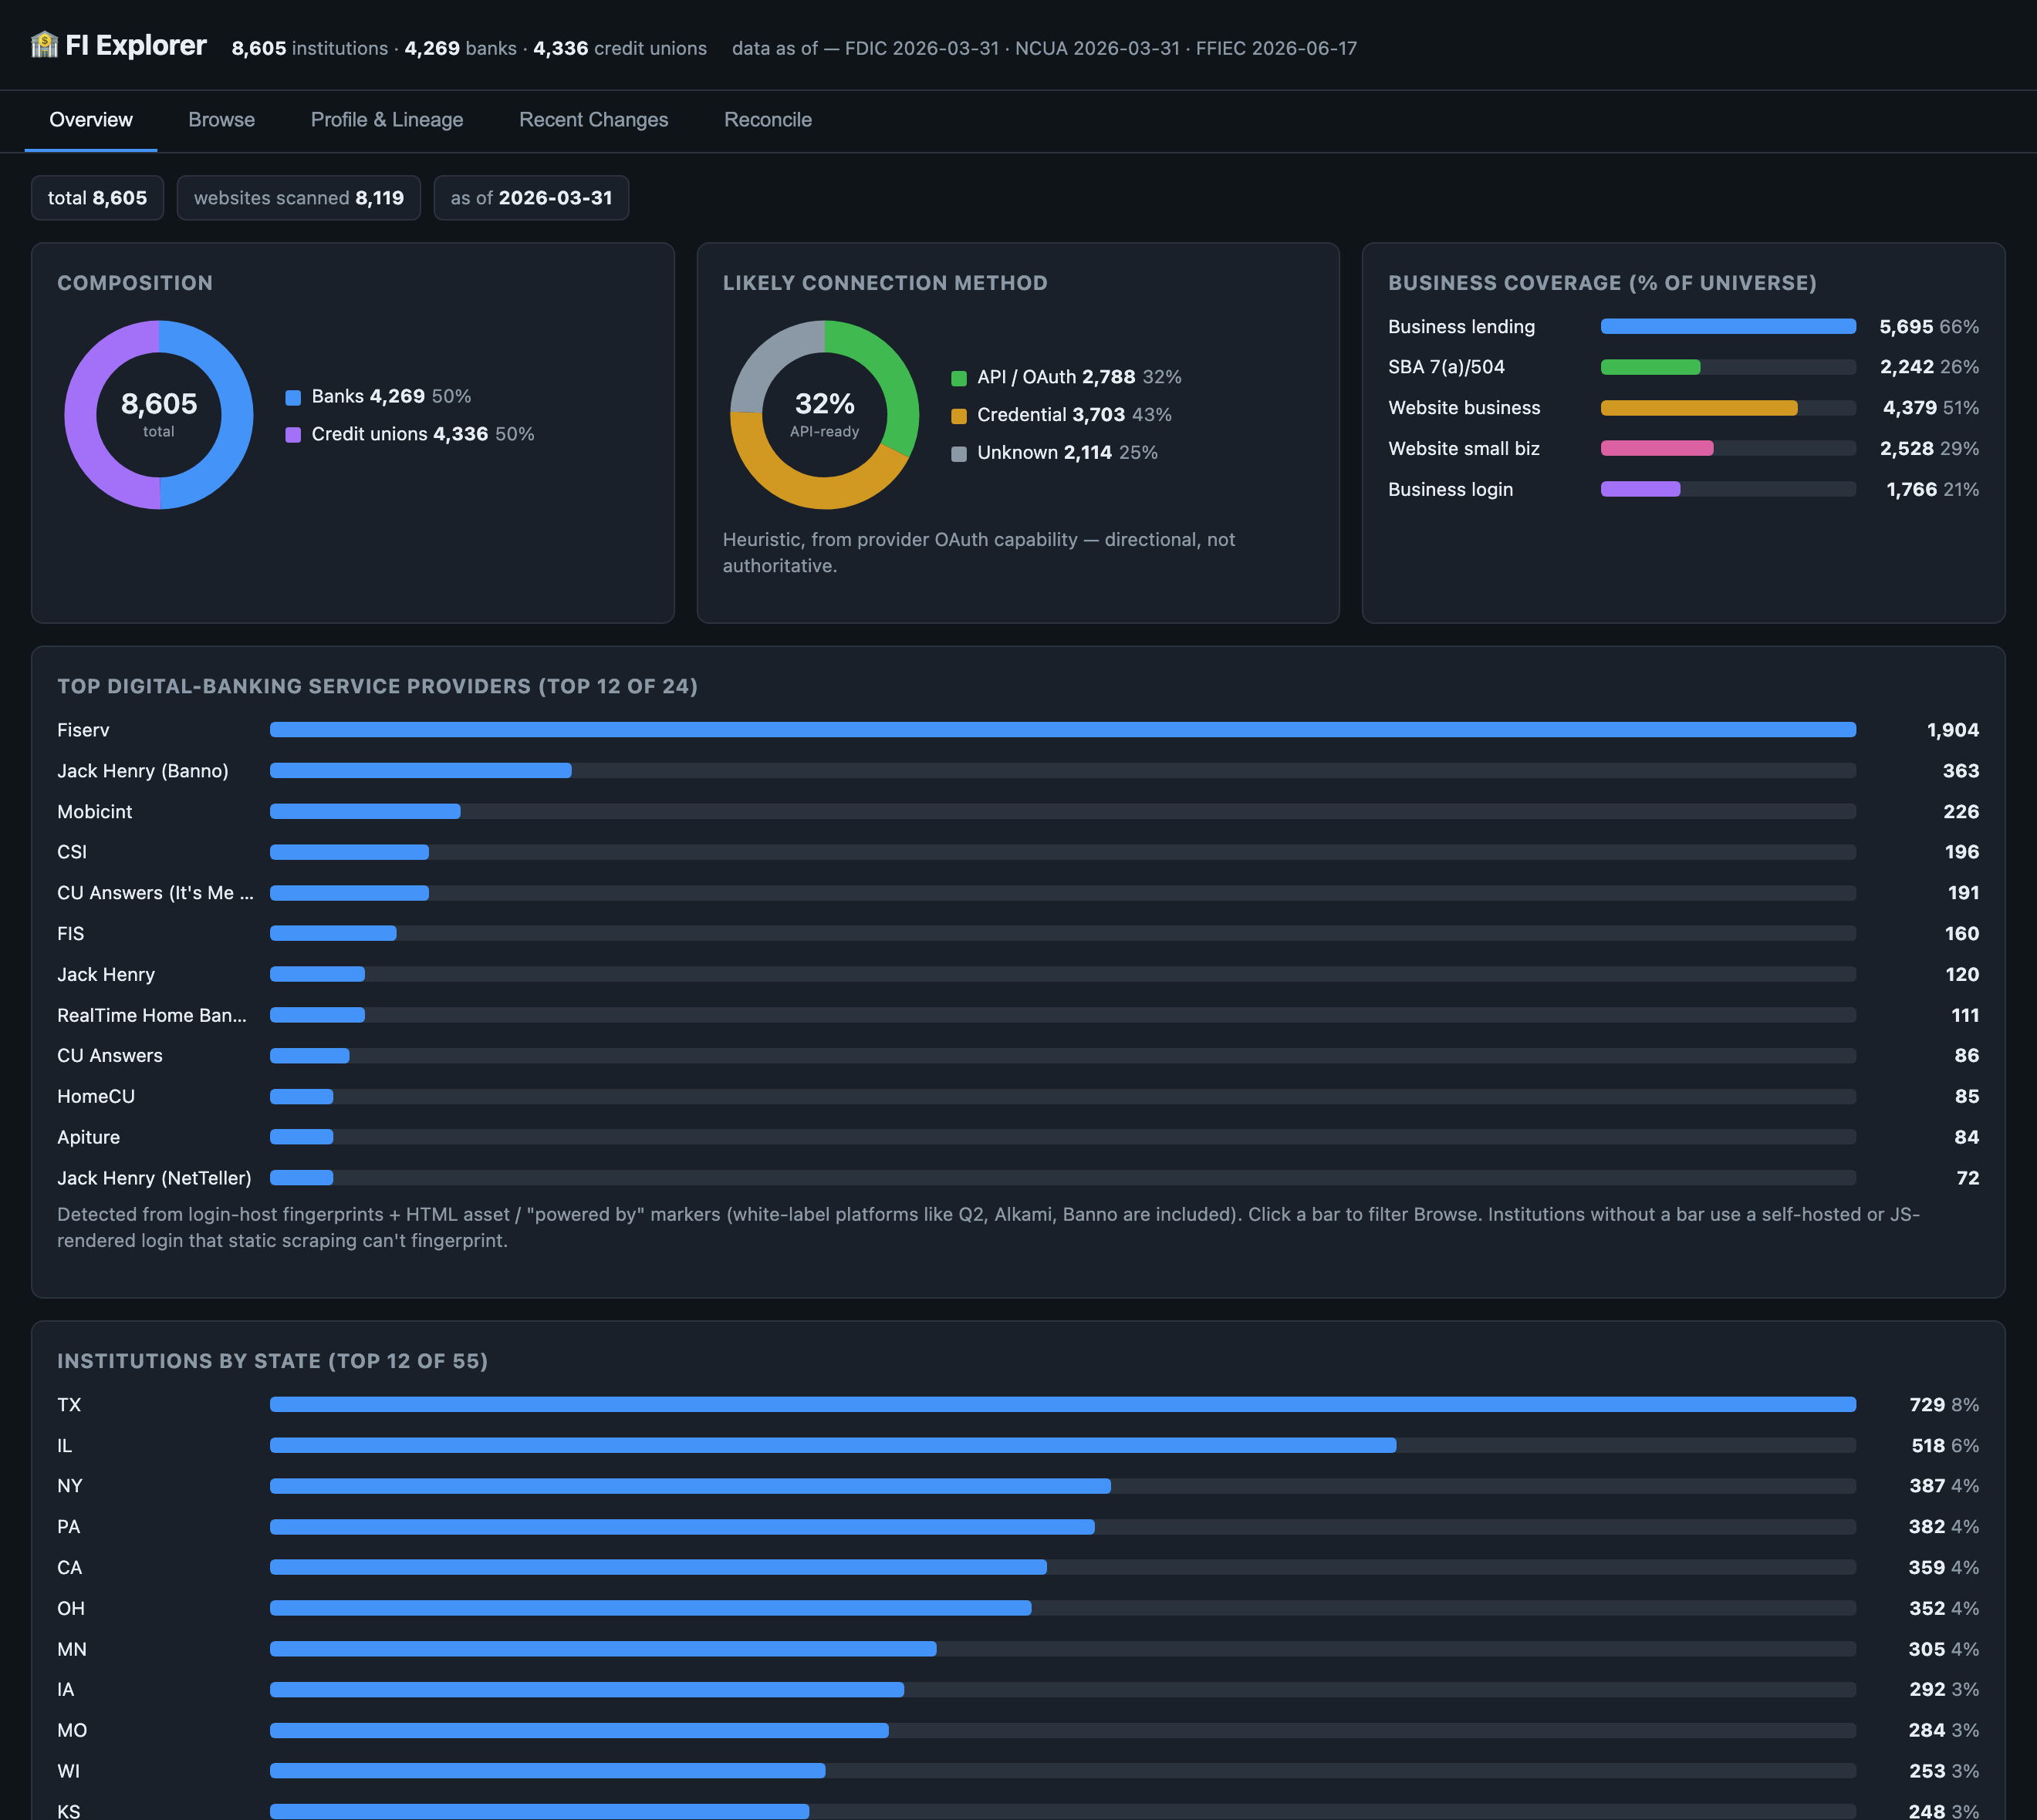Click the HomeCU provider label
2037x1820 pixels.
96,1097
